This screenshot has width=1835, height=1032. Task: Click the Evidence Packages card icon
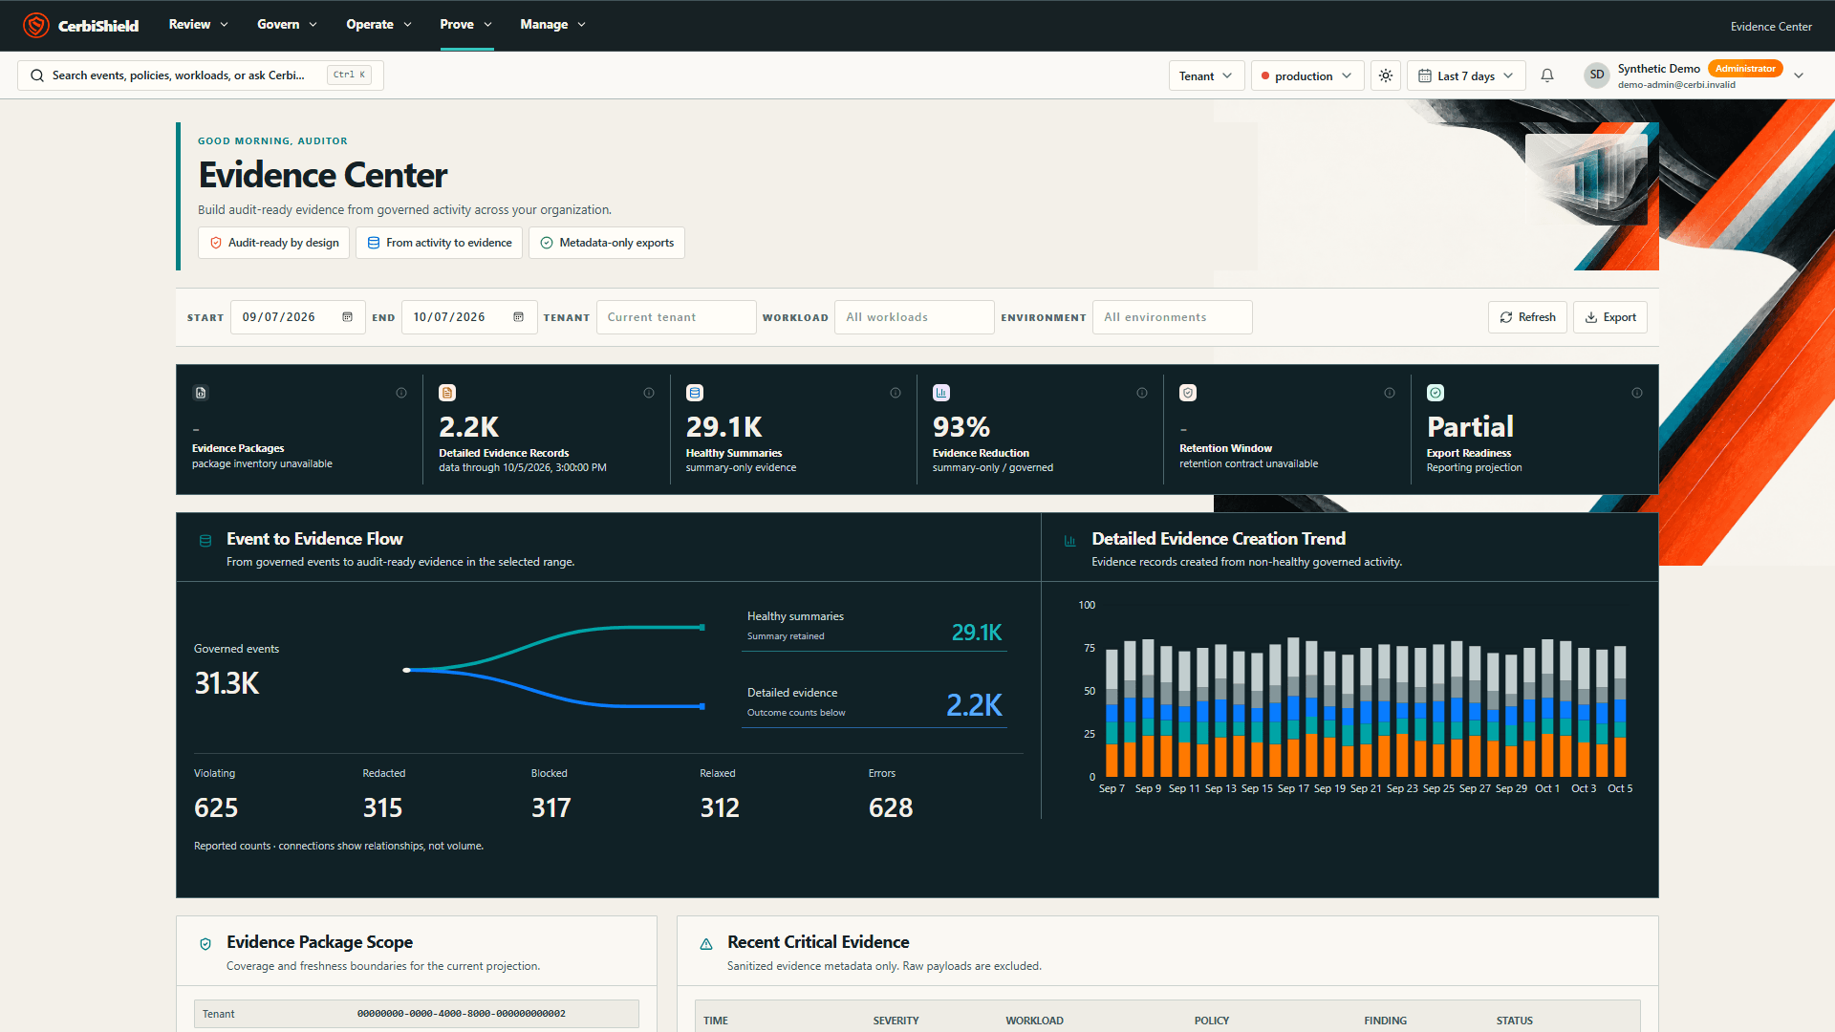tap(201, 393)
